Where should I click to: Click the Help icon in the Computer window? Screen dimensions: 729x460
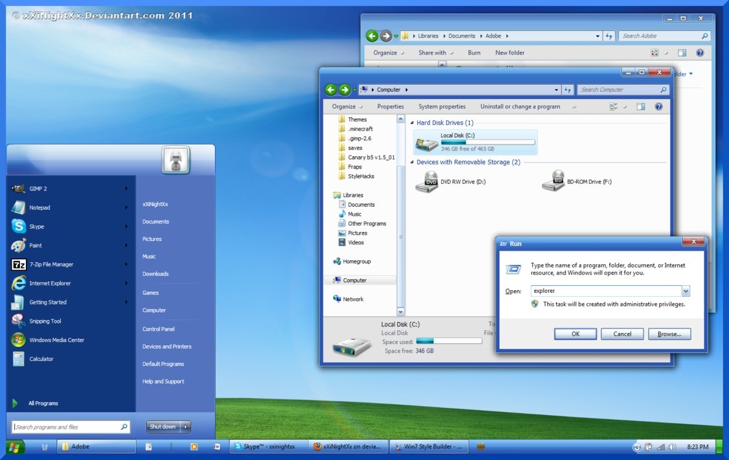659,106
